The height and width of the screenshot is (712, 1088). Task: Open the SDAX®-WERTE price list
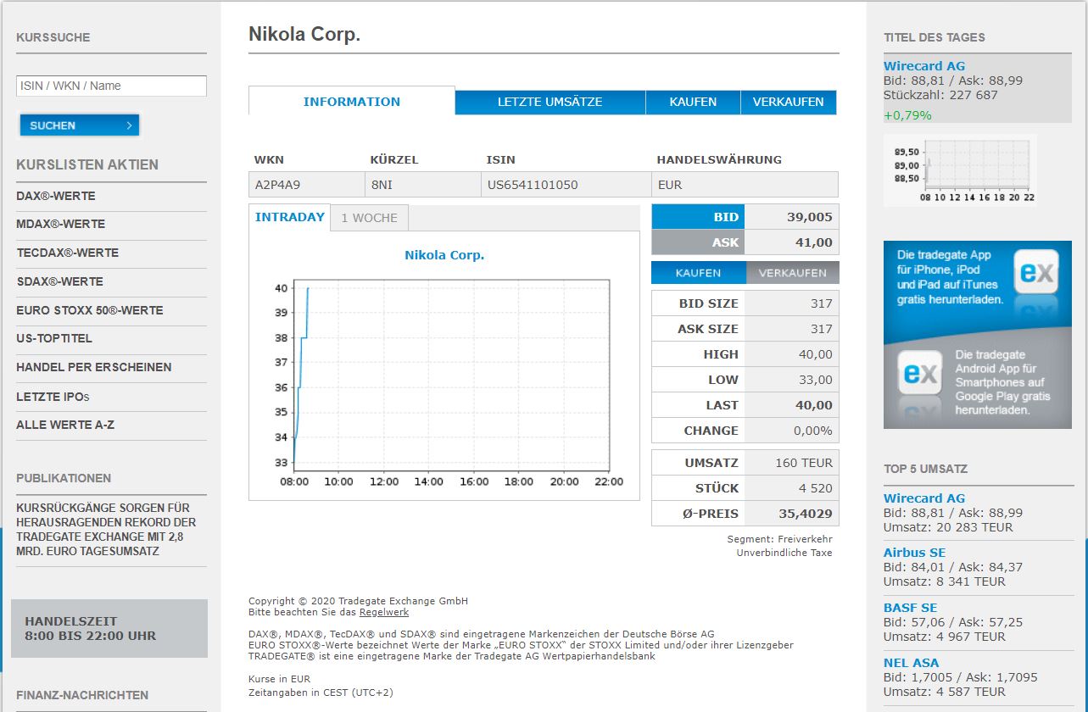(x=59, y=281)
